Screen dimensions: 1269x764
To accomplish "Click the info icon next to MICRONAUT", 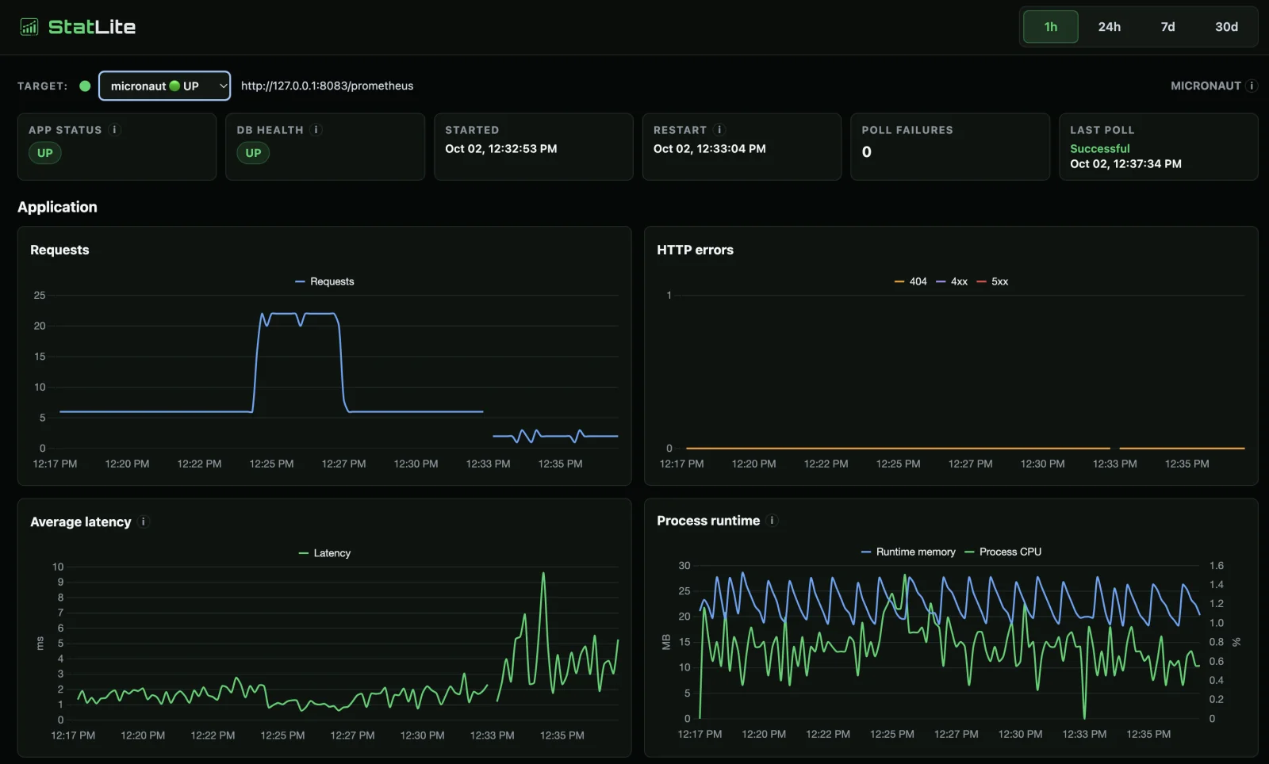I will tap(1252, 86).
